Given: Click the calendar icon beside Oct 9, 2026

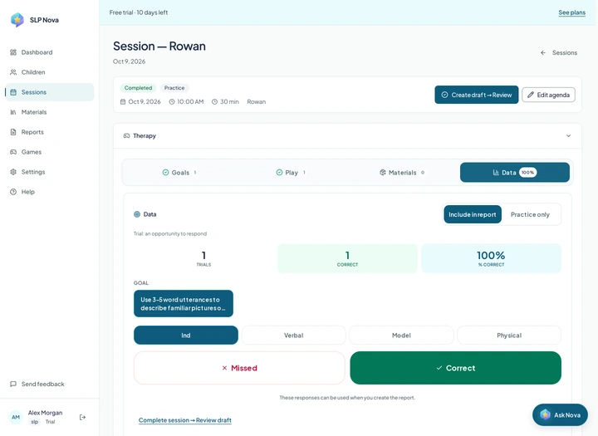Looking at the screenshot, I should coord(123,102).
